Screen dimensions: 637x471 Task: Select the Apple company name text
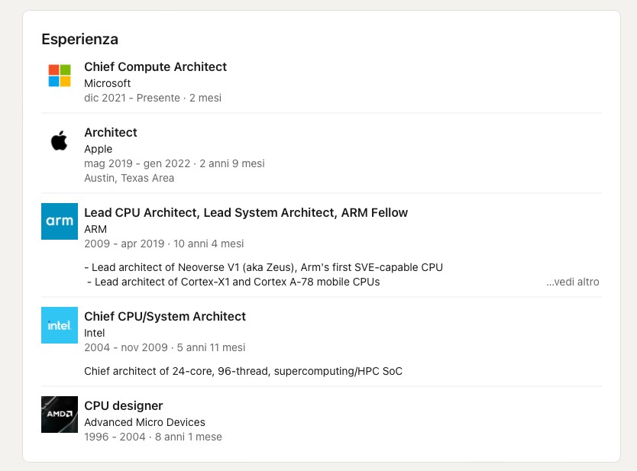point(98,149)
